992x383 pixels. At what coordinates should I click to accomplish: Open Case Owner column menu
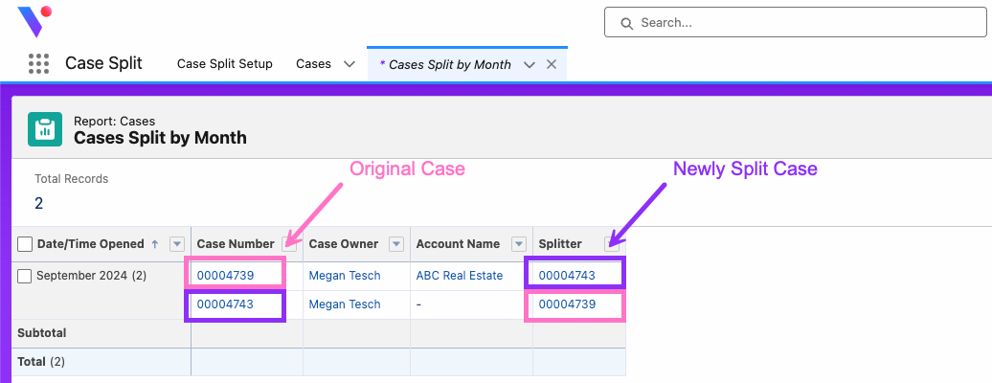tap(396, 244)
